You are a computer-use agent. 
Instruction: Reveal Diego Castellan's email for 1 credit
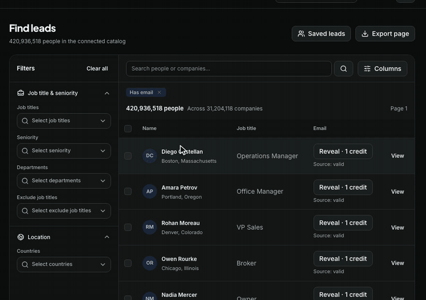click(x=343, y=152)
